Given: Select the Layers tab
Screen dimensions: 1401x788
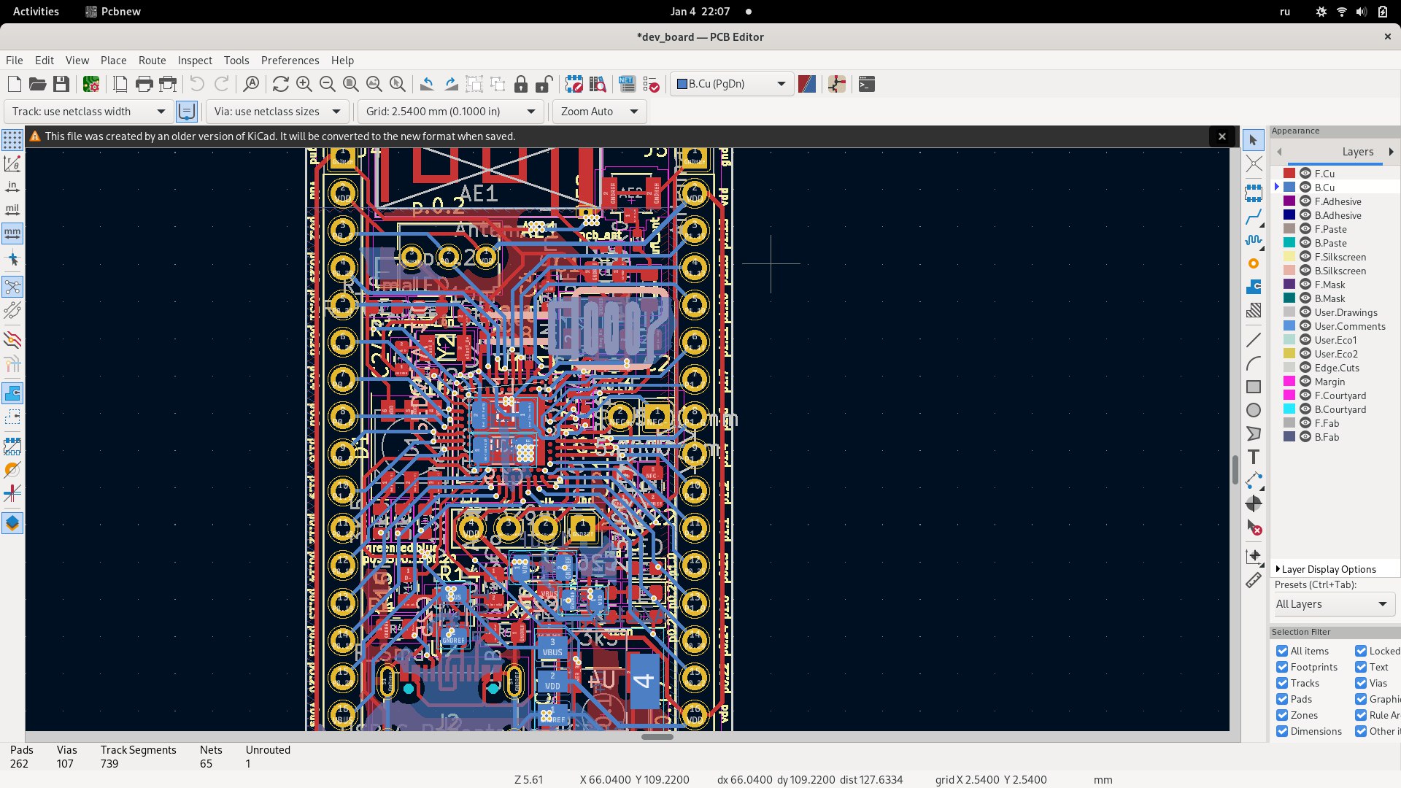Looking at the screenshot, I should [1357, 152].
